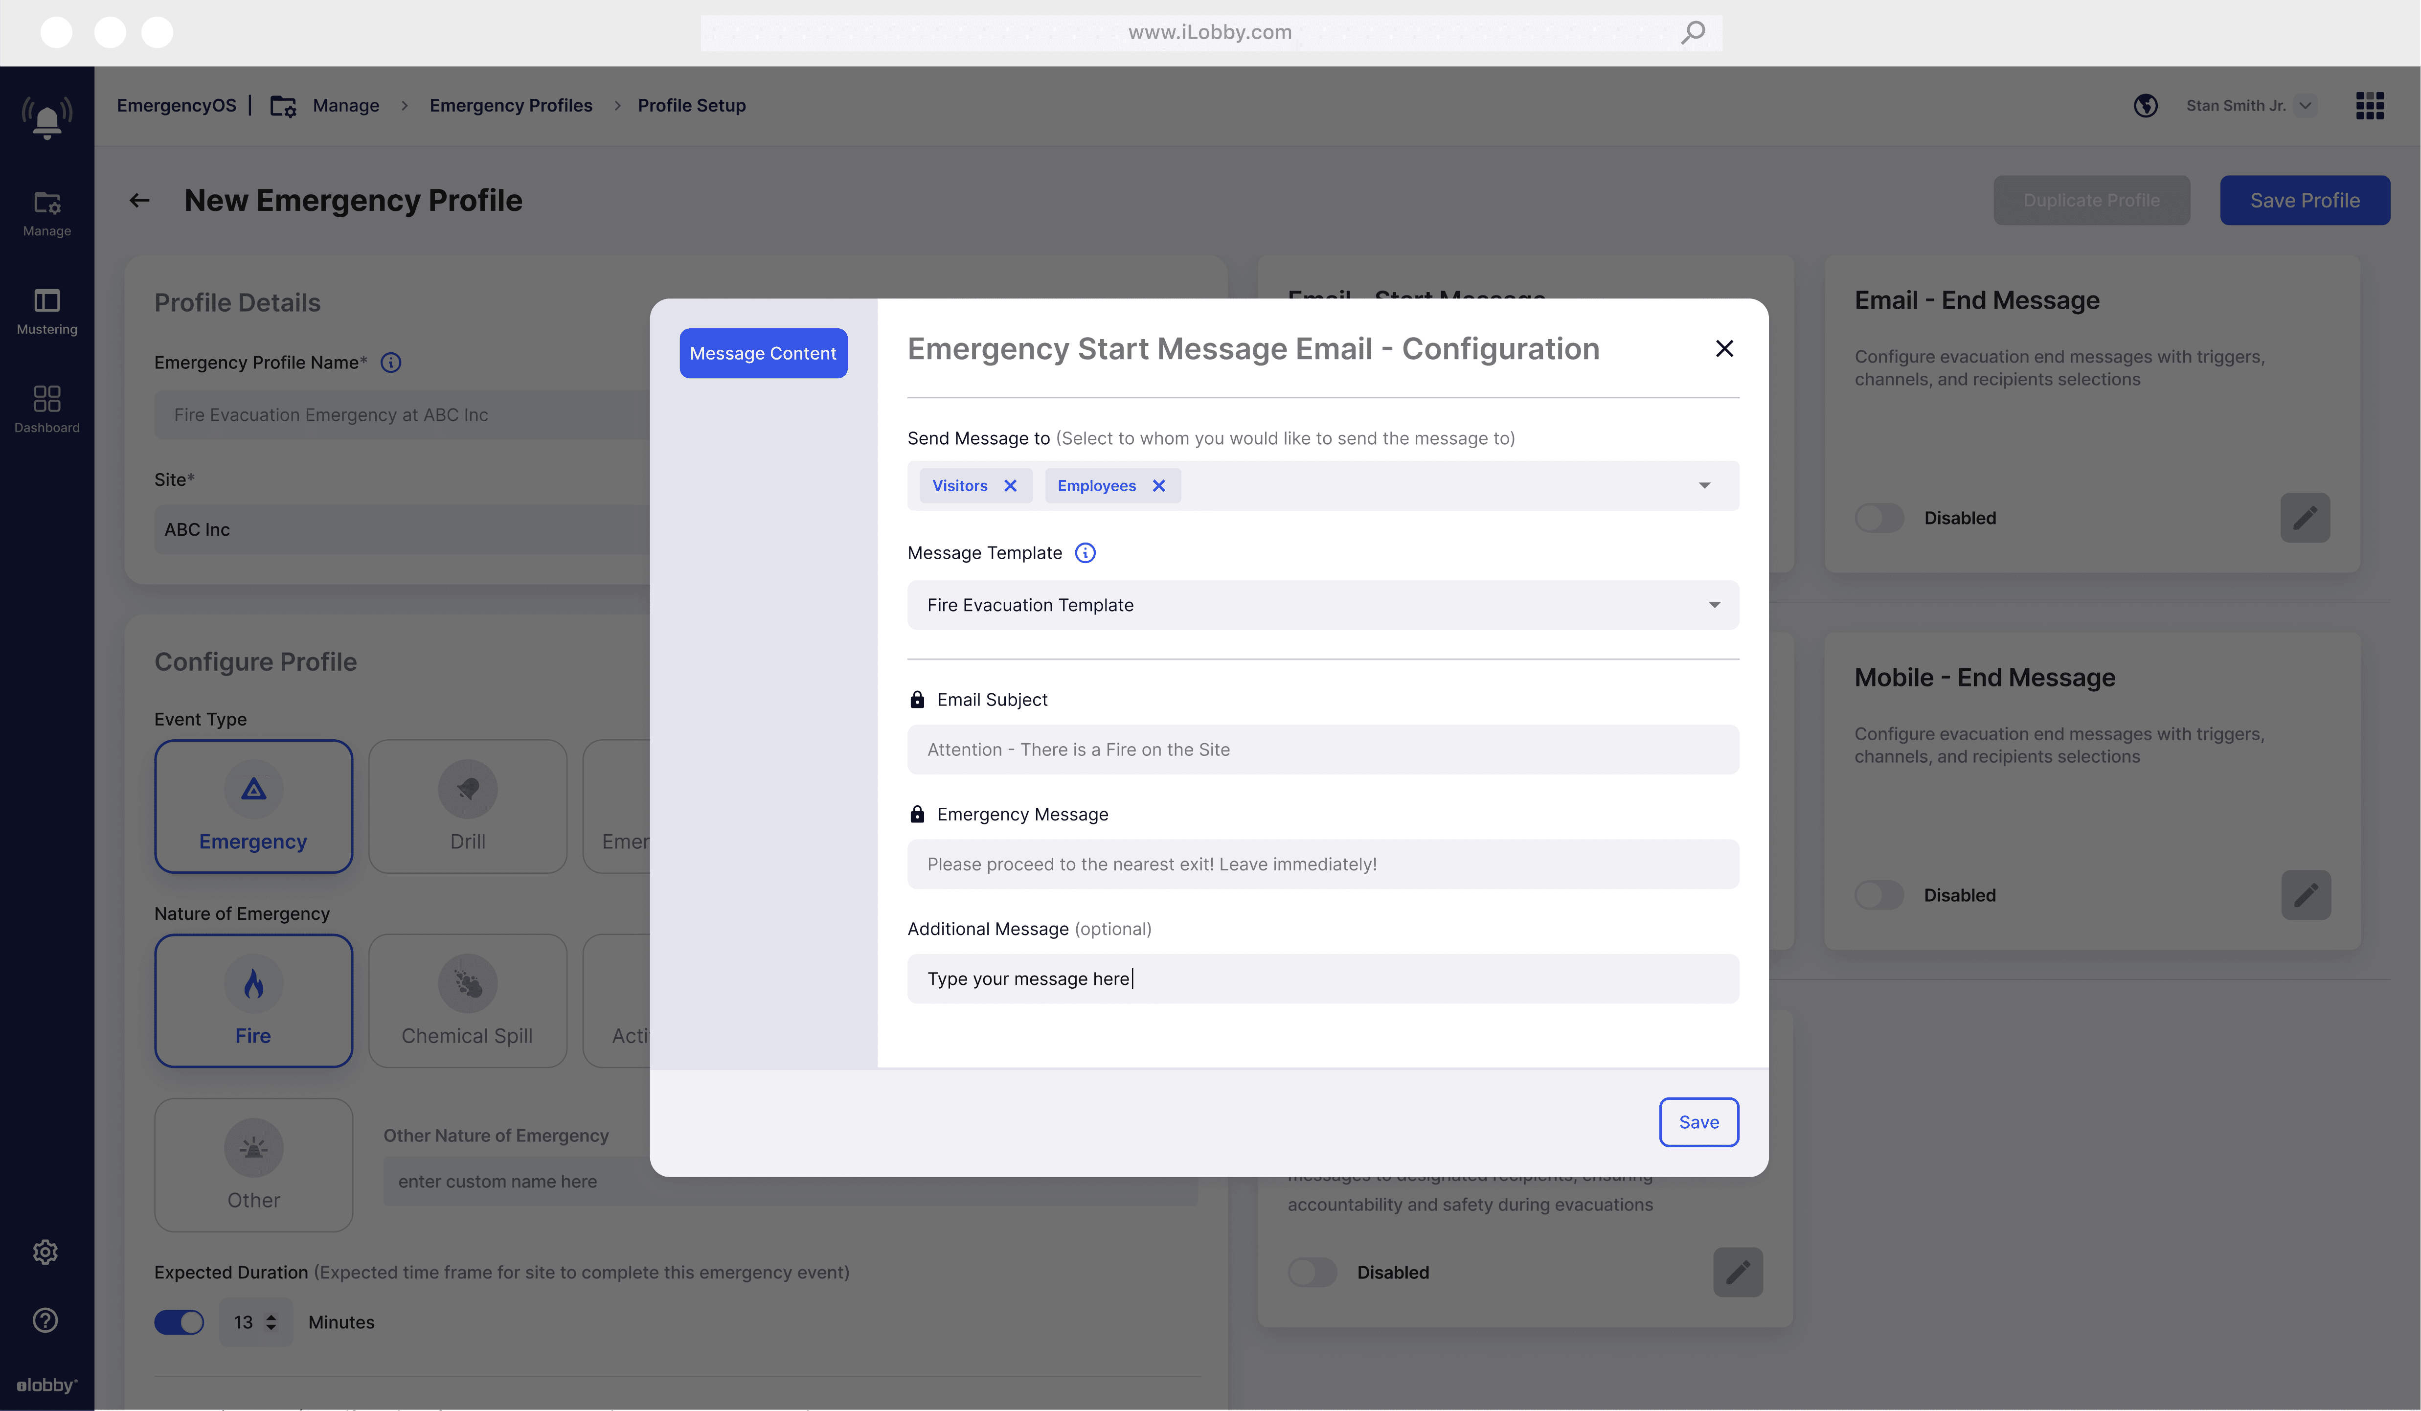Open Dashboard in the sidebar
Viewport: 2421px width, 1411px height.
46,409
